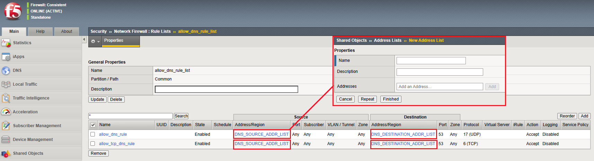Click the Remove button

[99, 153]
